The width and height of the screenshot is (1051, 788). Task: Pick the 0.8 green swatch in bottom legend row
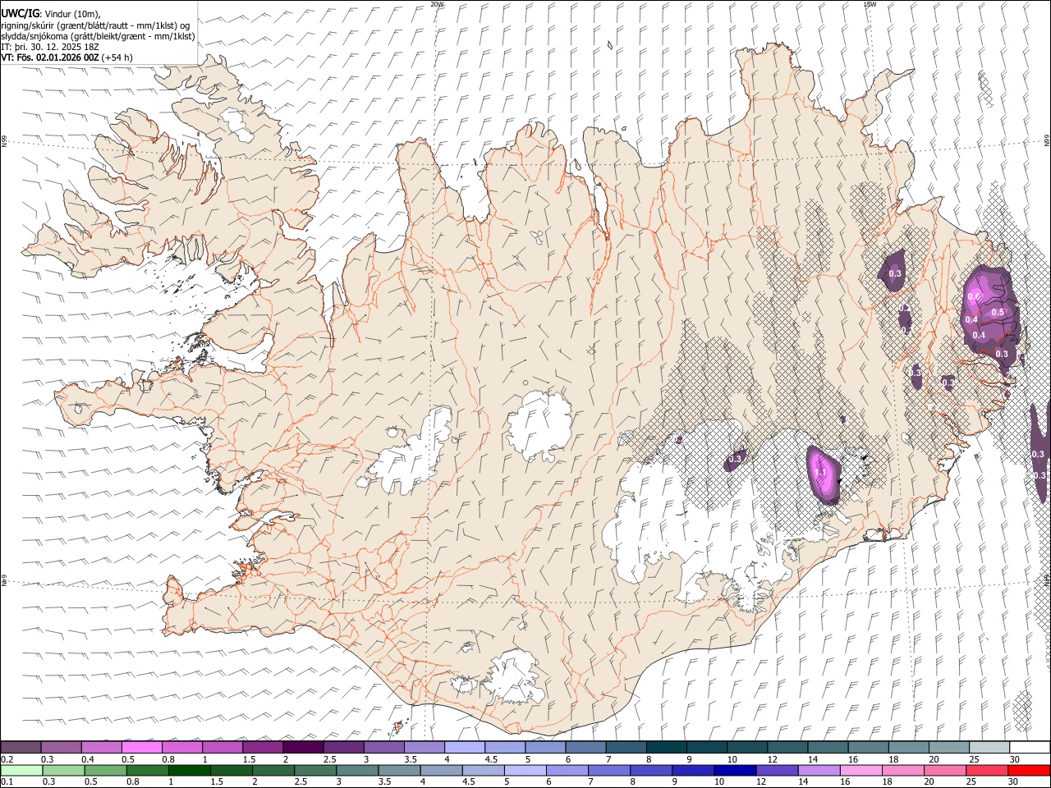click(148, 770)
